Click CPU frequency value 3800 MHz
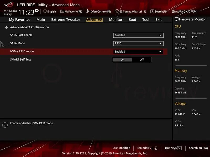 pyautogui.click(x=180, y=37)
